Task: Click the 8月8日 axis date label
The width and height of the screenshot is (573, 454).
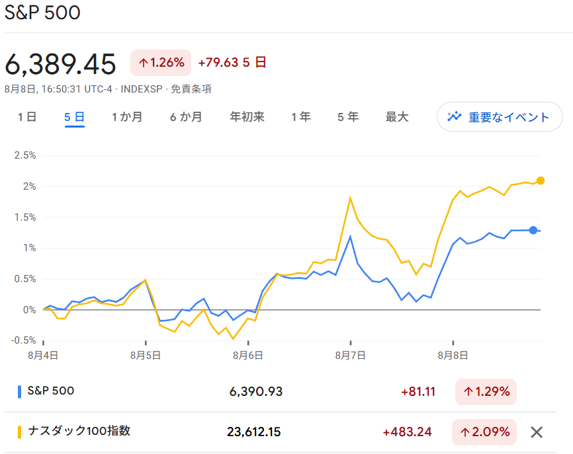Action: (x=453, y=355)
